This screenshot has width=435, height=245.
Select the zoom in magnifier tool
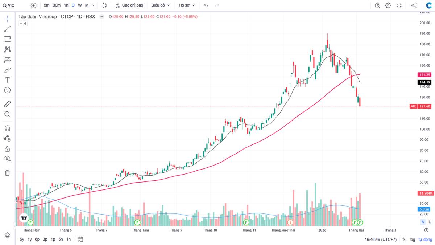(x=7, y=114)
